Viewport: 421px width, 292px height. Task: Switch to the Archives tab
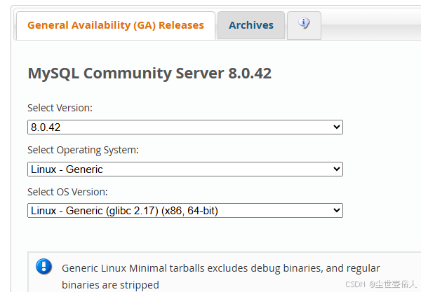click(x=251, y=25)
